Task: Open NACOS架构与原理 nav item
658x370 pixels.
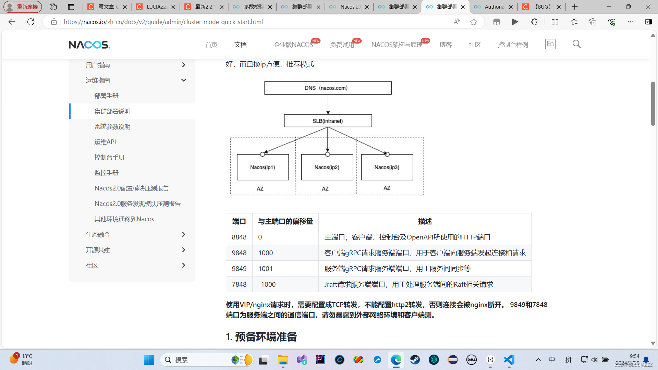Action: (x=397, y=45)
